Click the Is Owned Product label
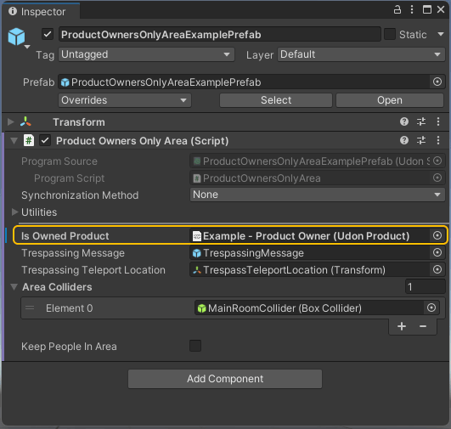451x429 pixels. (x=65, y=236)
